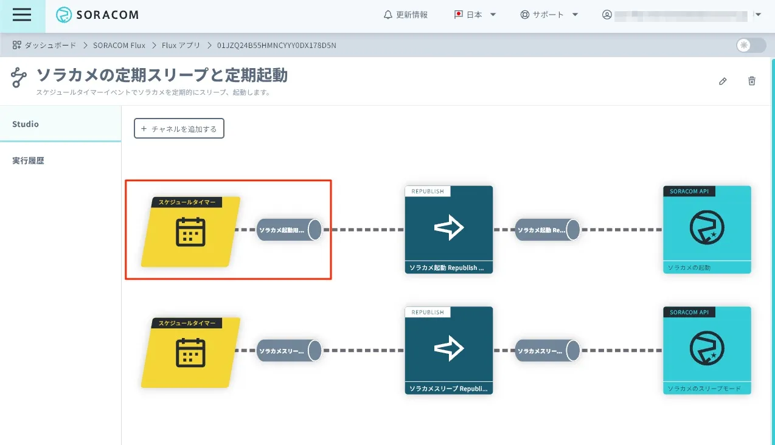The width and height of the screenshot is (775, 445).
Task: Select the Studio tab
Action: [x=60, y=124]
